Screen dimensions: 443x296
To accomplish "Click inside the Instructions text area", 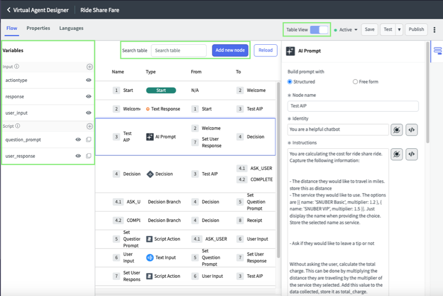I will [x=338, y=222].
